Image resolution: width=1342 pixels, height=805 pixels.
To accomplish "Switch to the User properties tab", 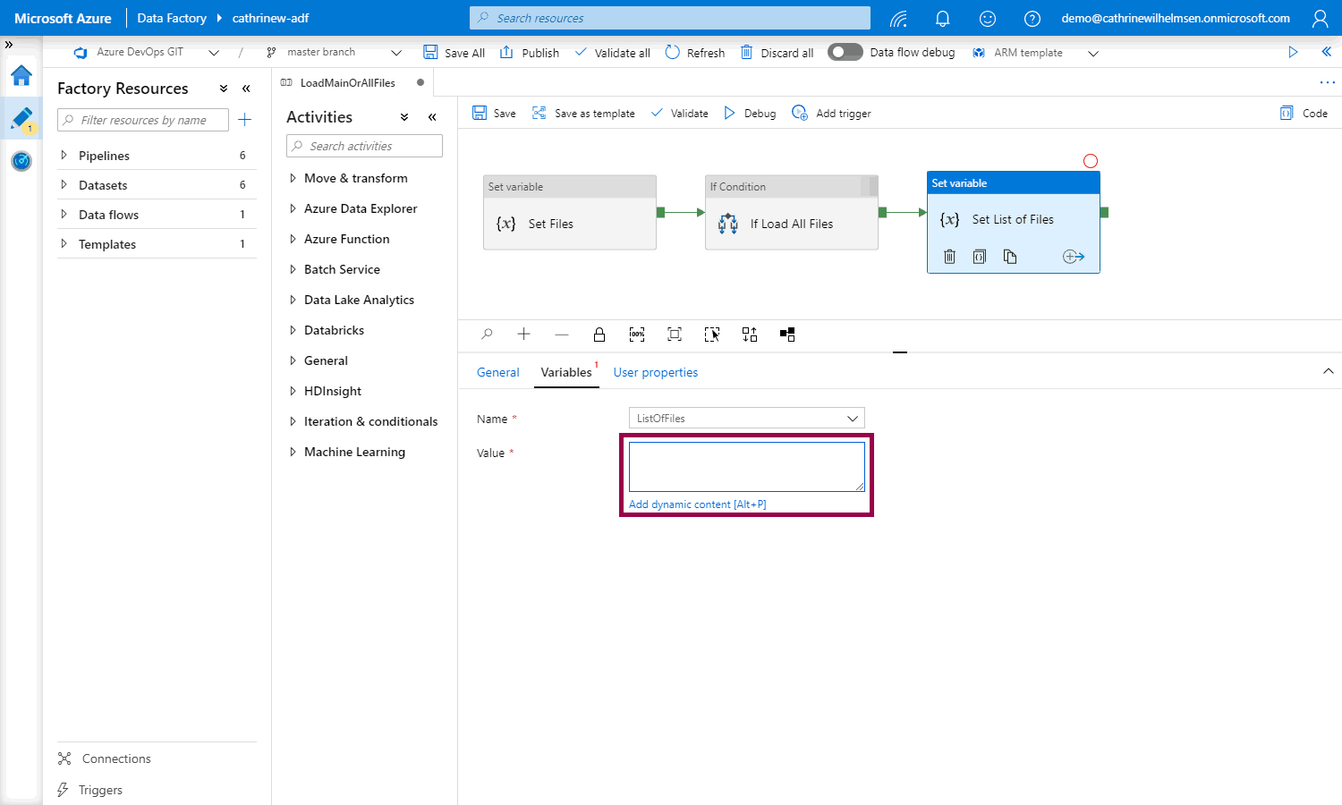I will [655, 372].
